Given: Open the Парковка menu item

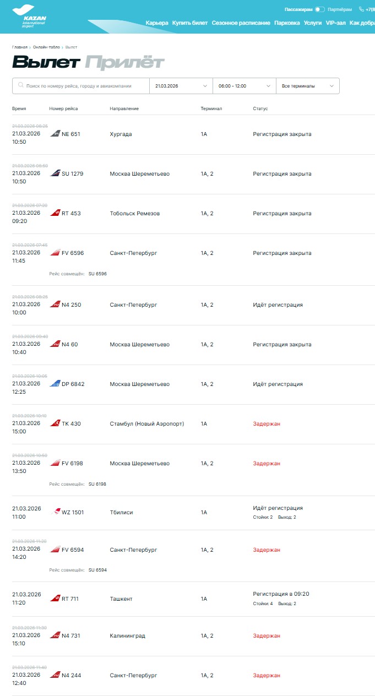Looking at the screenshot, I should pyautogui.click(x=287, y=23).
